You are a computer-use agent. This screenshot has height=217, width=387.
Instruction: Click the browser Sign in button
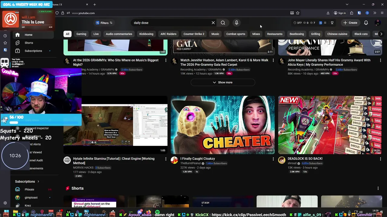pos(340,13)
